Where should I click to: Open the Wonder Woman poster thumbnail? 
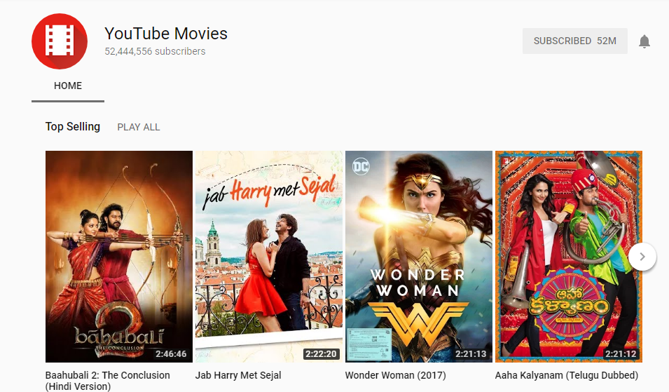(x=418, y=256)
